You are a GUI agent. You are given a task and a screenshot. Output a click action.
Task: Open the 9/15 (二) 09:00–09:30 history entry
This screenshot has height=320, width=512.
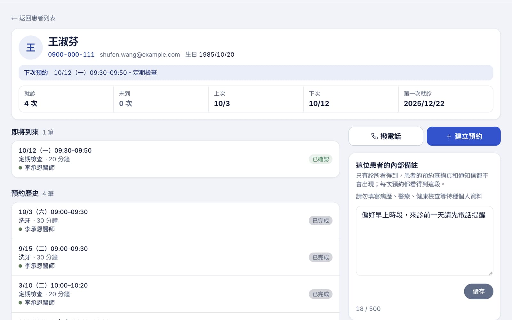[x=175, y=257]
